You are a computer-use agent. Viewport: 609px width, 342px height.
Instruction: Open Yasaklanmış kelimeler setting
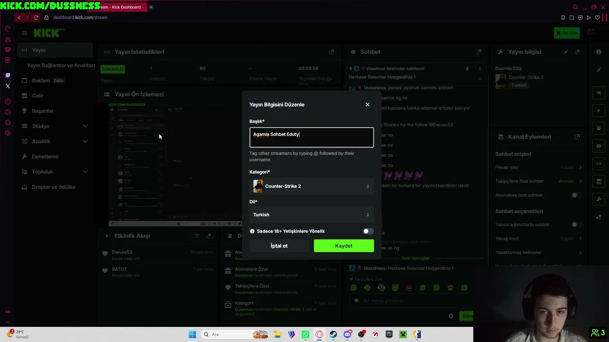coord(538,252)
